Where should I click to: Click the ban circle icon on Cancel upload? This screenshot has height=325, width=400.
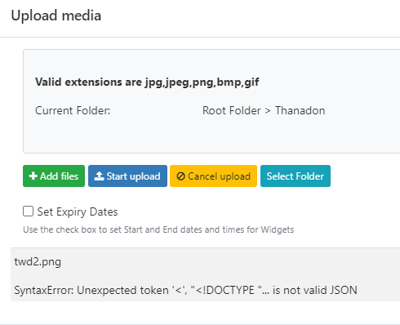(x=180, y=176)
